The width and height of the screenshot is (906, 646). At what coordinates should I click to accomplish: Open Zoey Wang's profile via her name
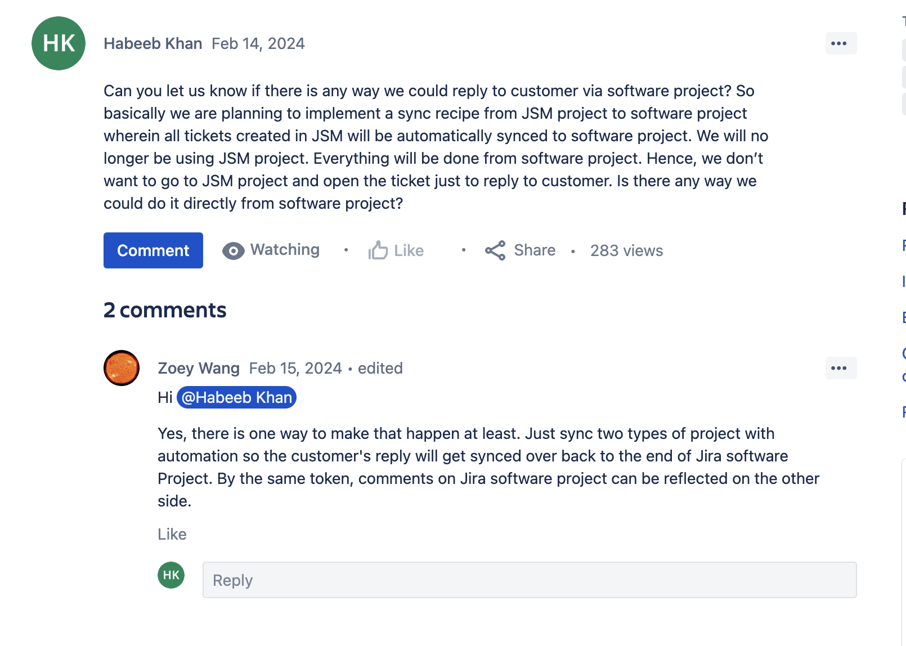point(199,368)
